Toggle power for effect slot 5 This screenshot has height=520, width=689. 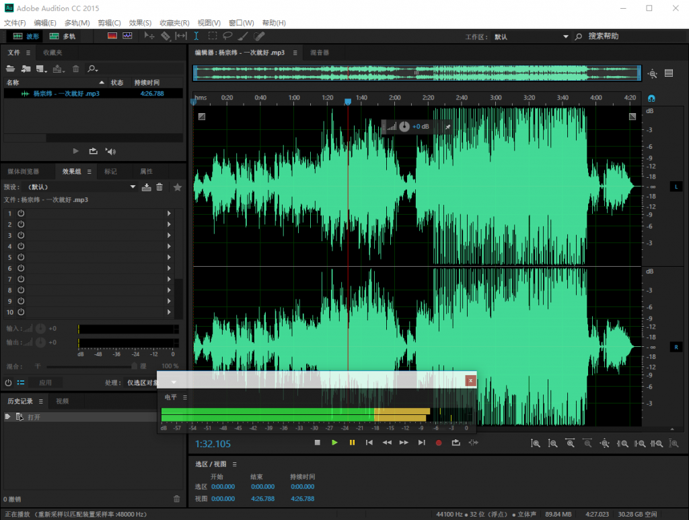(21, 257)
